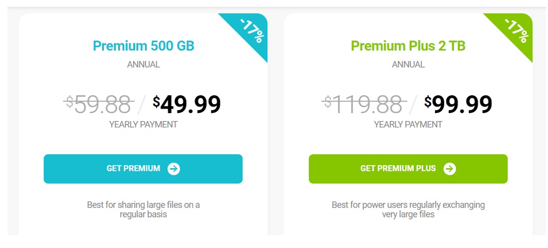Click the 'Best for power users' description
This screenshot has width=548, height=248.
[408, 209]
